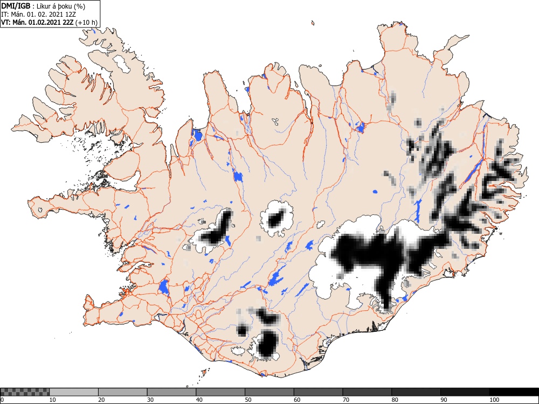Click the 10-20 light gray legend swatch
This screenshot has height=404, width=539.
pos(74,392)
